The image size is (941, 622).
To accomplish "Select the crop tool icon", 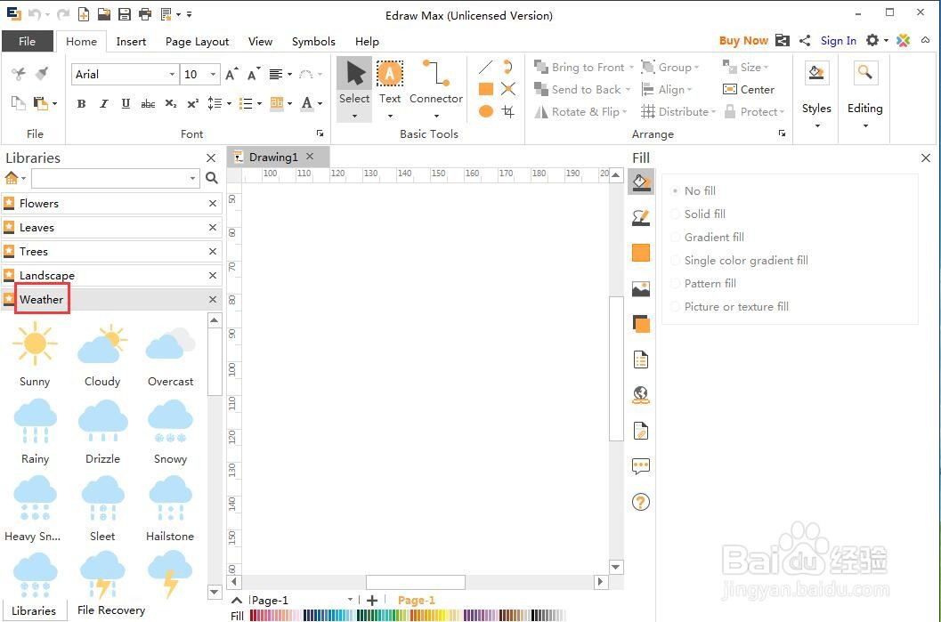I will coord(508,111).
